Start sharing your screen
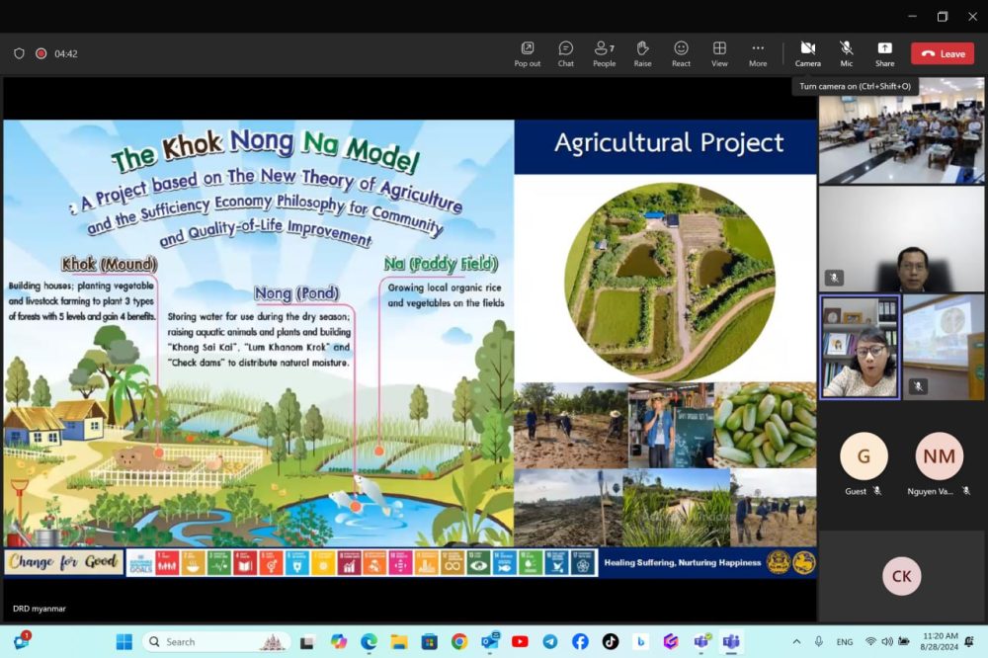Image resolution: width=988 pixels, height=658 pixels. (x=884, y=53)
